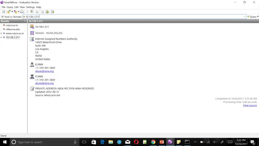Click the Query button
Screen dimensions: 259x146
(252, 16)
